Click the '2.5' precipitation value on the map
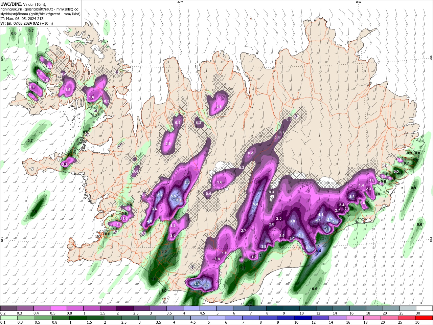Viewport: 433px width, 325px height. pyautogui.click(x=279, y=219)
